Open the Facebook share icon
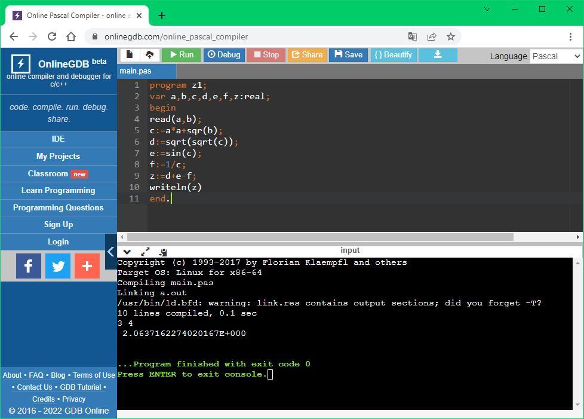The width and height of the screenshot is (584, 419). pyautogui.click(x=29, y=266)
